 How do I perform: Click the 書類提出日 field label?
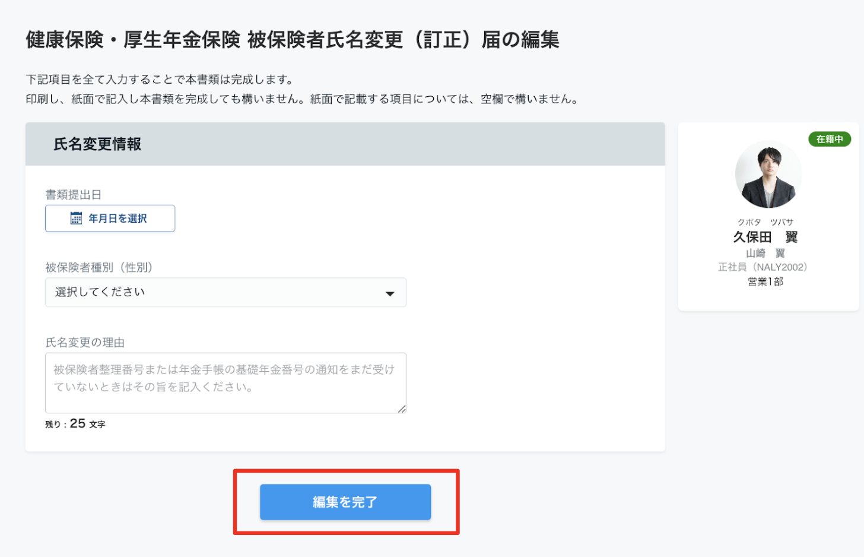click(74, 195)
